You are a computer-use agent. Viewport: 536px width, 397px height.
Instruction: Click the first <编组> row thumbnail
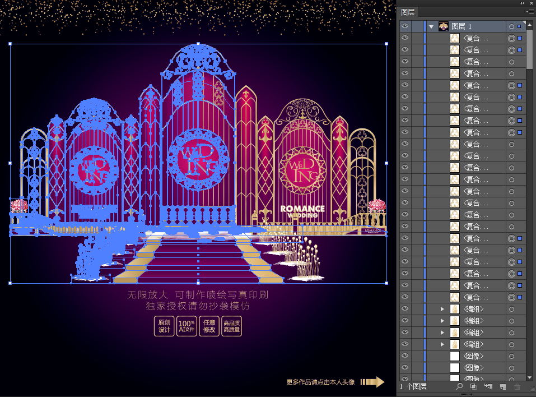(455, 309)
